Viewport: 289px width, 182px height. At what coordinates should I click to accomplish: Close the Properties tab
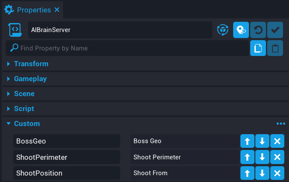57,9
